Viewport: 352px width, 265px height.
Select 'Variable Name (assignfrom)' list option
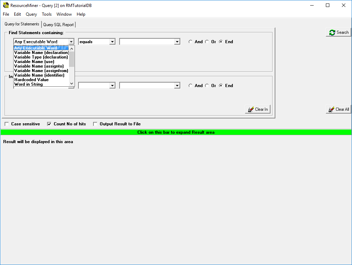41,70
